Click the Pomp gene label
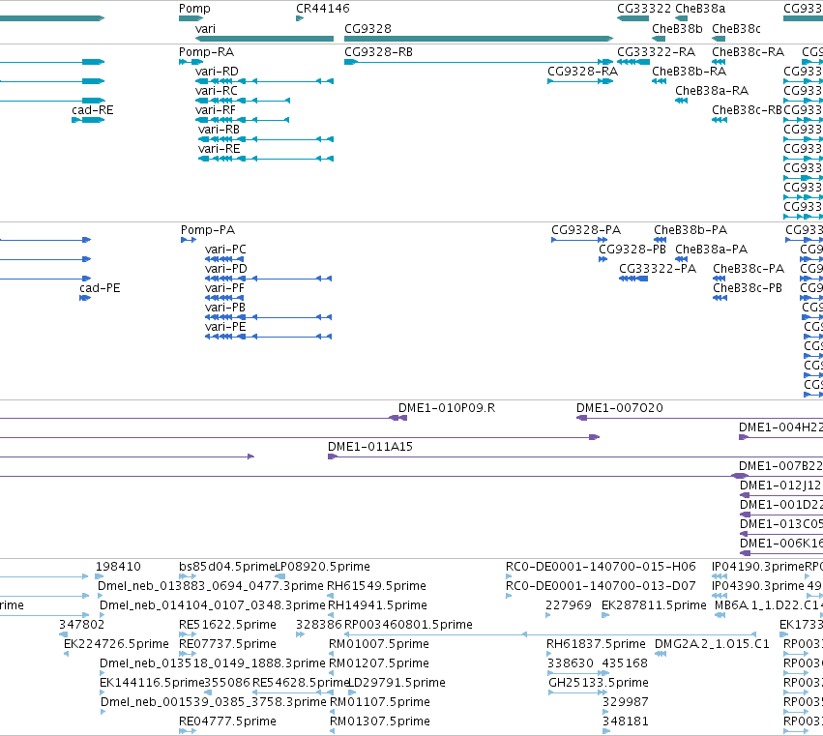823x736 pixels. [194, 9]
